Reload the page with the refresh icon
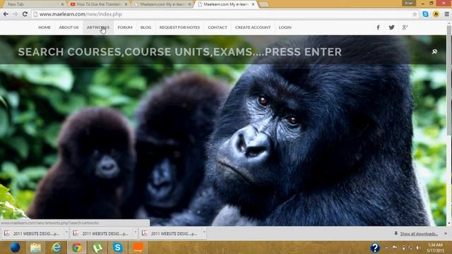The width and height of the screenshot is (452, 254). 25,14
